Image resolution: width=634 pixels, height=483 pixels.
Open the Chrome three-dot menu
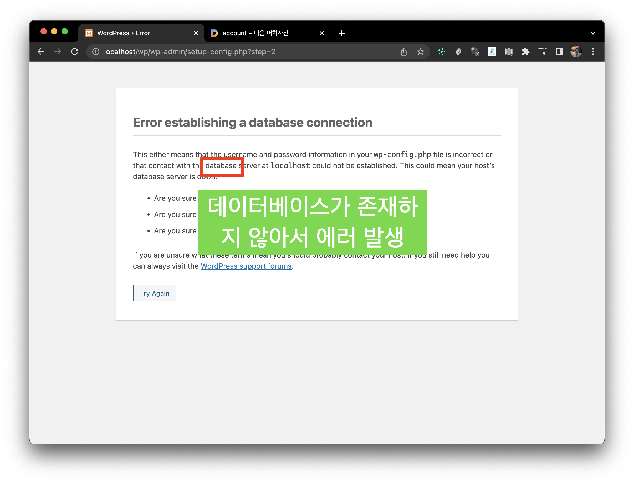coord(593,52)
